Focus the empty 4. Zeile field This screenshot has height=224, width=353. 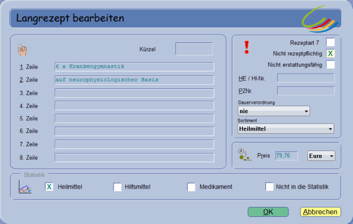pyautogui.click(x=134, y=106)
